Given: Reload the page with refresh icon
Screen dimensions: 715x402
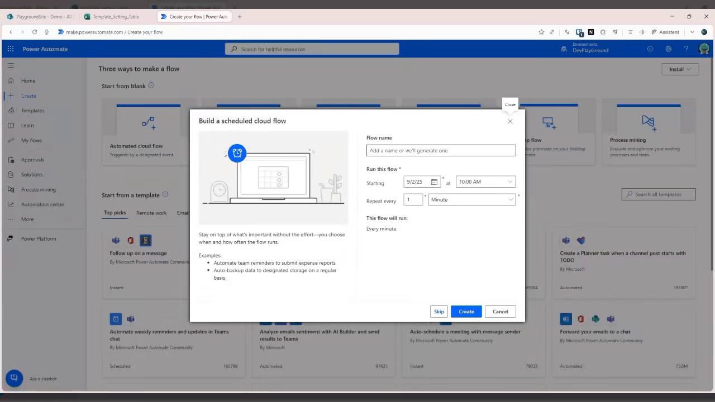Looking at the screenshot, I should click(35, 32).
